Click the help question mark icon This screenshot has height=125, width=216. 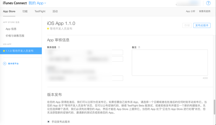(208, 3)
